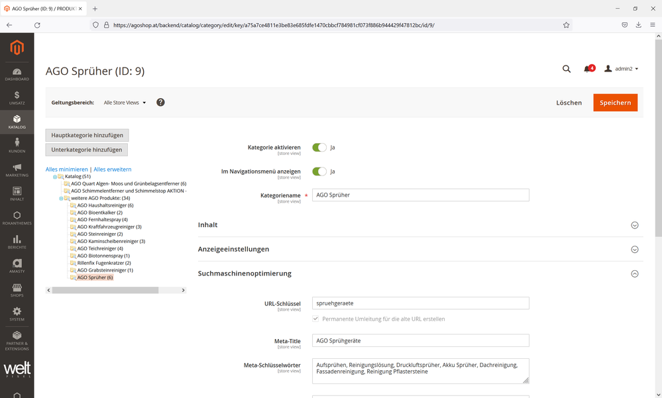Expand the Inhalt section
The width and height of the screenshot is (662, 398).
click(x=420, y=225)
